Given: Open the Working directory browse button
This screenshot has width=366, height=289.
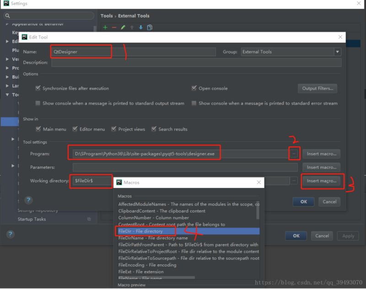Looking at the screenshot, I should coord(294,181).
